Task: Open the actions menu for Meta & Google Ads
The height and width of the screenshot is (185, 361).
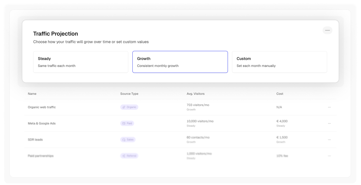Action: pos(329,123)
